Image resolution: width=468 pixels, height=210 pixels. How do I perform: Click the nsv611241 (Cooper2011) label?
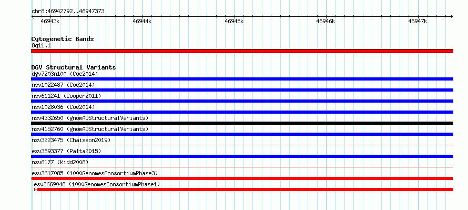point(66,96)
